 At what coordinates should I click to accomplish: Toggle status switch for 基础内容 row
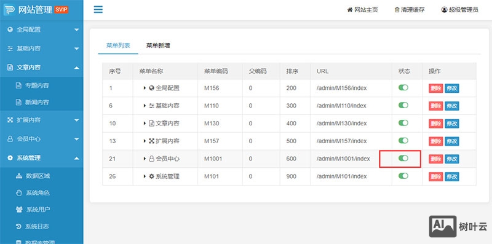[403, 105]
